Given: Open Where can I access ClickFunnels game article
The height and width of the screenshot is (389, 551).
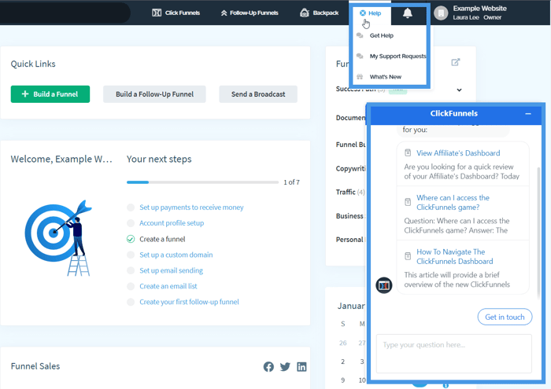Looking at the screenshot, I should (x=453, y=203).
